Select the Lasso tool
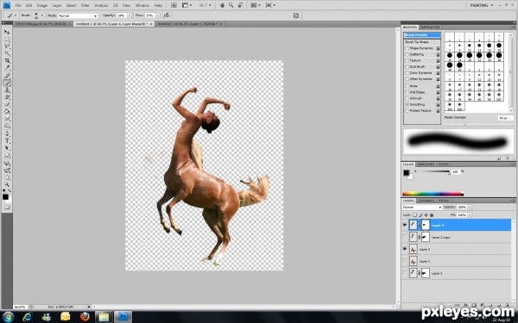 coord(7,47)
